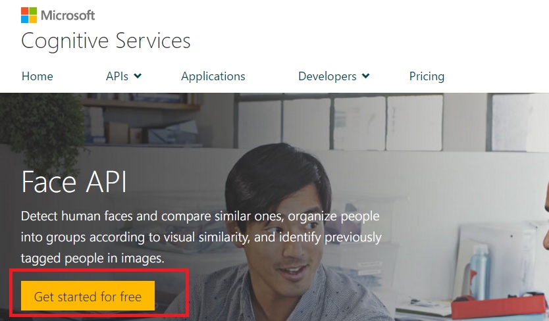The width and height of the screenshot is (549, 321).
Task: Expand the chevron next to Developers
Action: [x=365, y=76]
